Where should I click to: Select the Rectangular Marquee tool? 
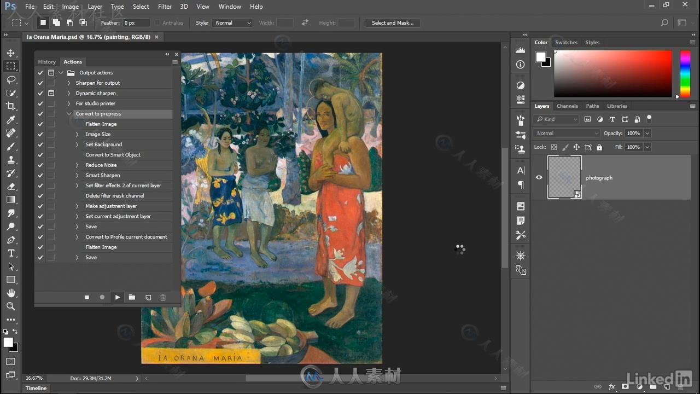(x=10, y=66)
